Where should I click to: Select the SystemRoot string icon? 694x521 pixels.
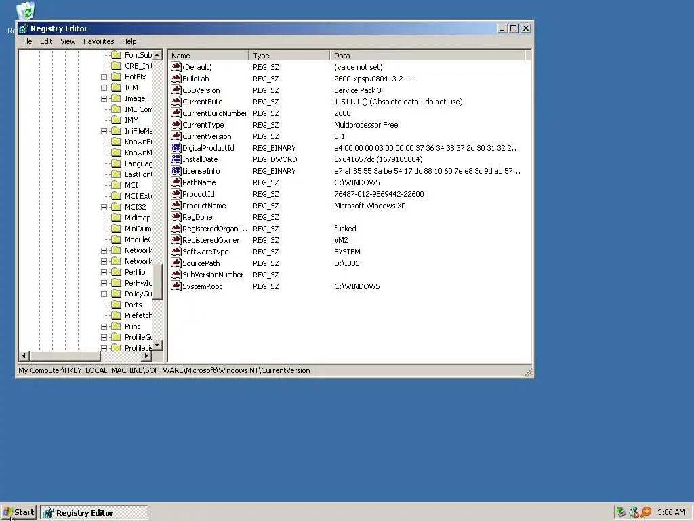pyautogui.click(x=176, y=286)
